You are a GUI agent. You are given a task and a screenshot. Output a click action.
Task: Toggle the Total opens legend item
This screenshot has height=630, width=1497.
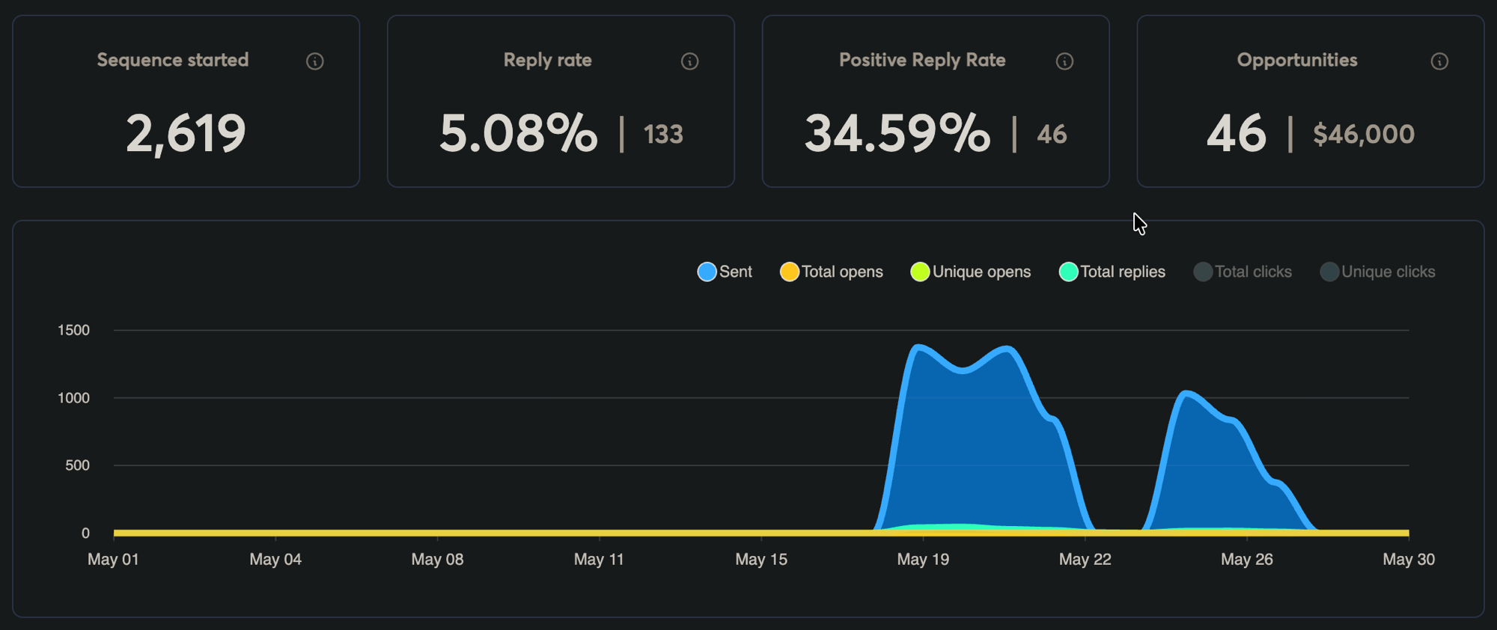pos(832,272)
